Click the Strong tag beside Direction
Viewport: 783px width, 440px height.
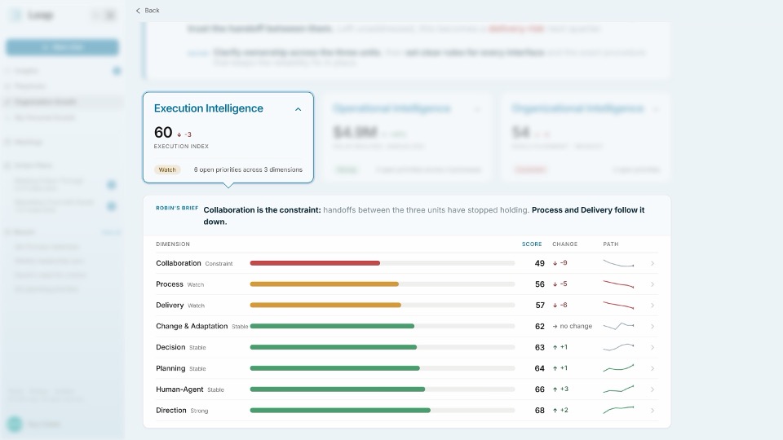pyautogui.click(x=199, y=411)
